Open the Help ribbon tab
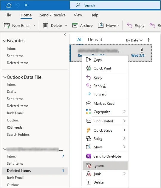Screen dimensions: 161x188 click(x=94, y=15)
